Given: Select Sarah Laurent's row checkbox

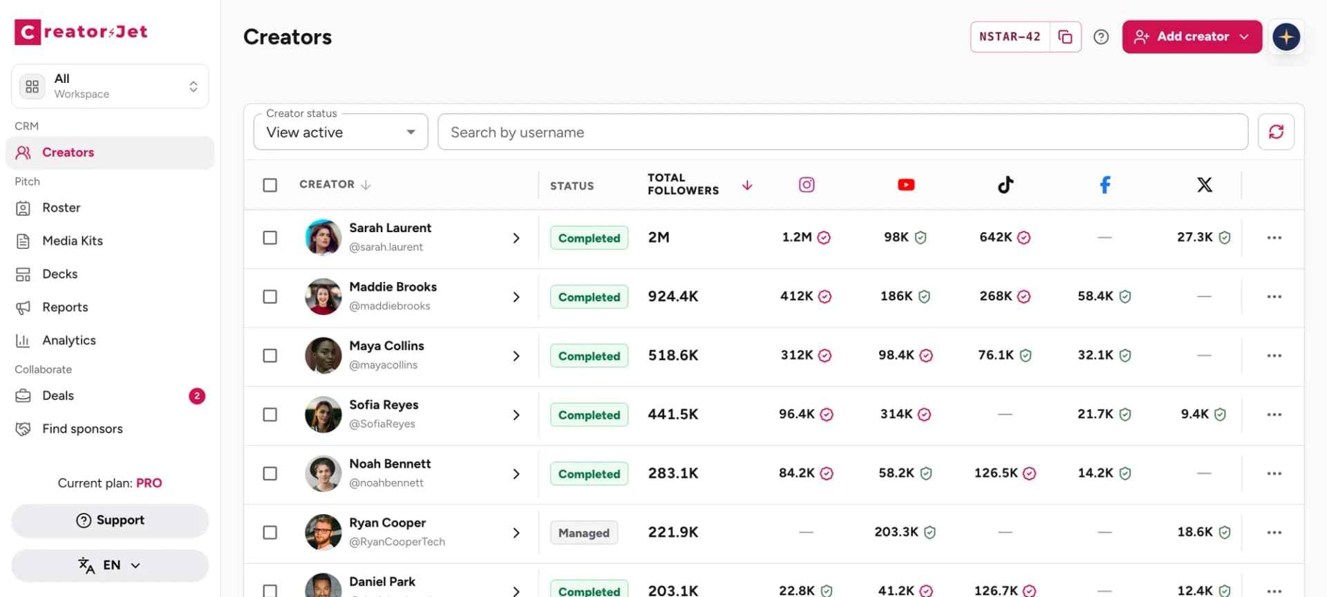Looking at the screenshot, I should coord(270,238).
